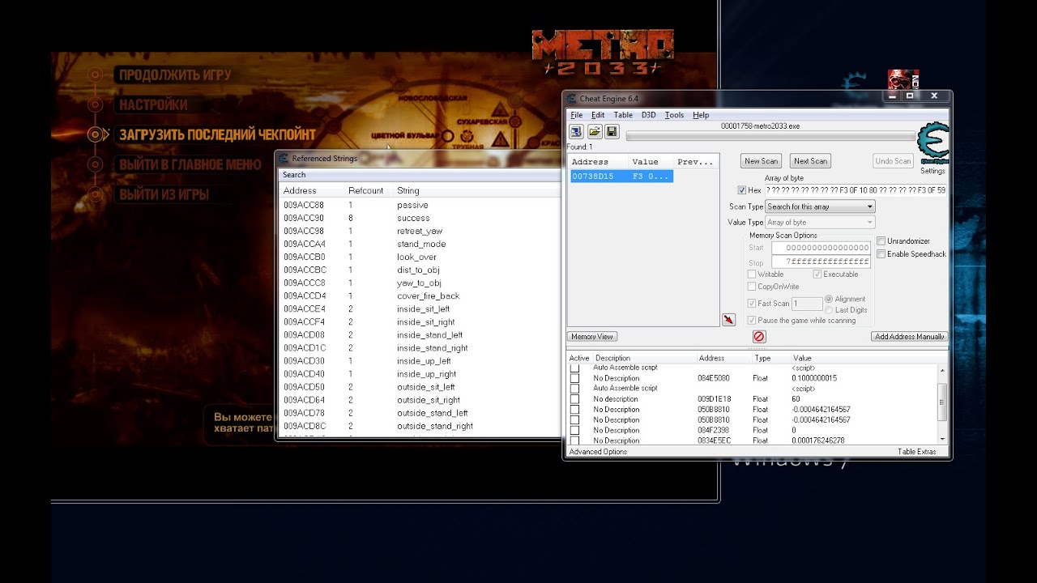The width and height of the screenshot is (1037, 583).
Task: Click the open file folder icon
Action: pos(594,131)
